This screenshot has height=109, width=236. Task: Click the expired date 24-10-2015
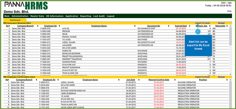click(x=181, y=28)
